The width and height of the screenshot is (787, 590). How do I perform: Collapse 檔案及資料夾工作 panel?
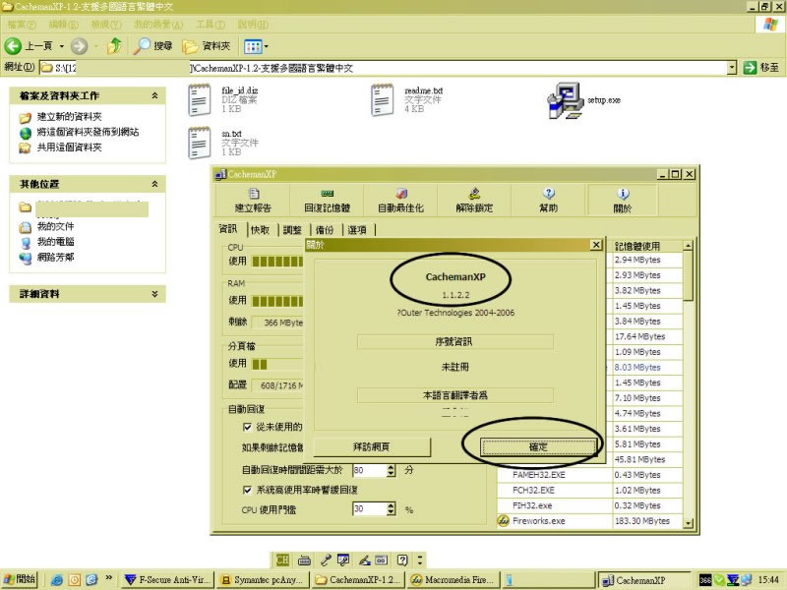click(x=154, y=95)
